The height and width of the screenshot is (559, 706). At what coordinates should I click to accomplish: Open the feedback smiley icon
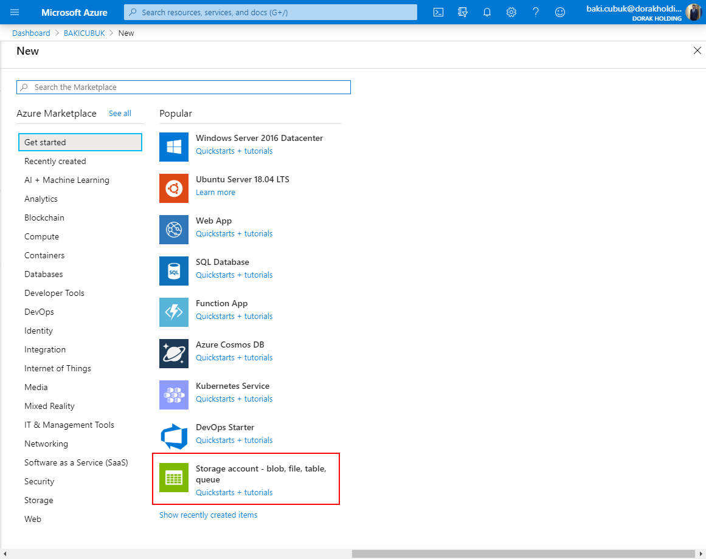click(559, 12)
